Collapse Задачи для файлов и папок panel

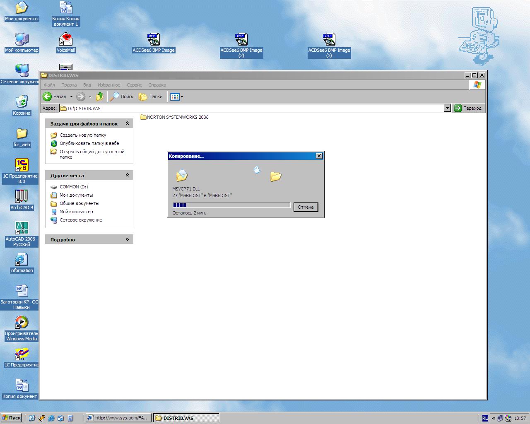click(x=127, y=123)
